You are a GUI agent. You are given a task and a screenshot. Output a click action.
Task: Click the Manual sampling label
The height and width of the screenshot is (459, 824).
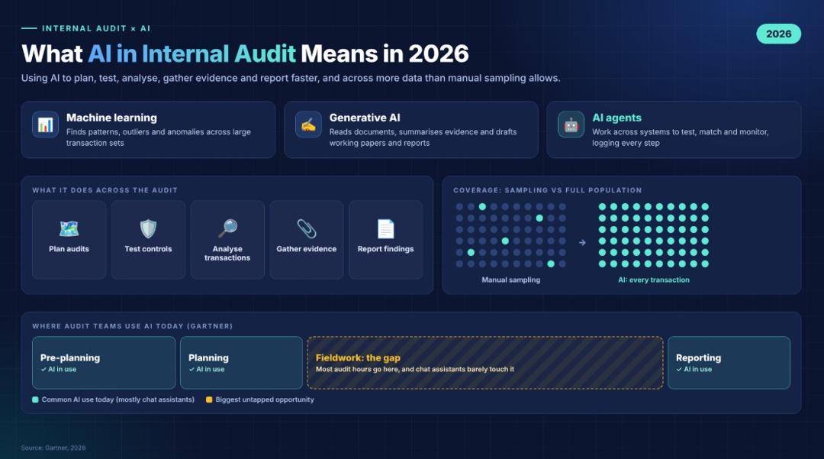(510, 280)
